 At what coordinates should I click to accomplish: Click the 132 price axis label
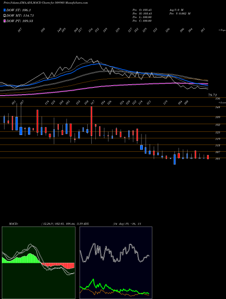coord(218,125)
